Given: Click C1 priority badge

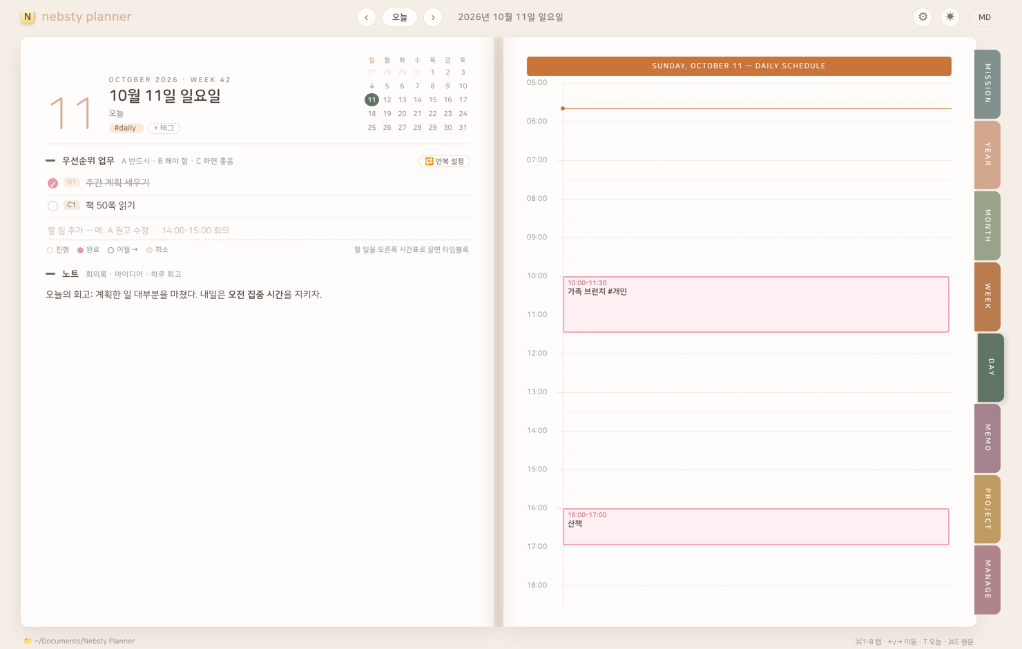Looking at the screenshot, I should pyautogui.click(x=72, y=205).
